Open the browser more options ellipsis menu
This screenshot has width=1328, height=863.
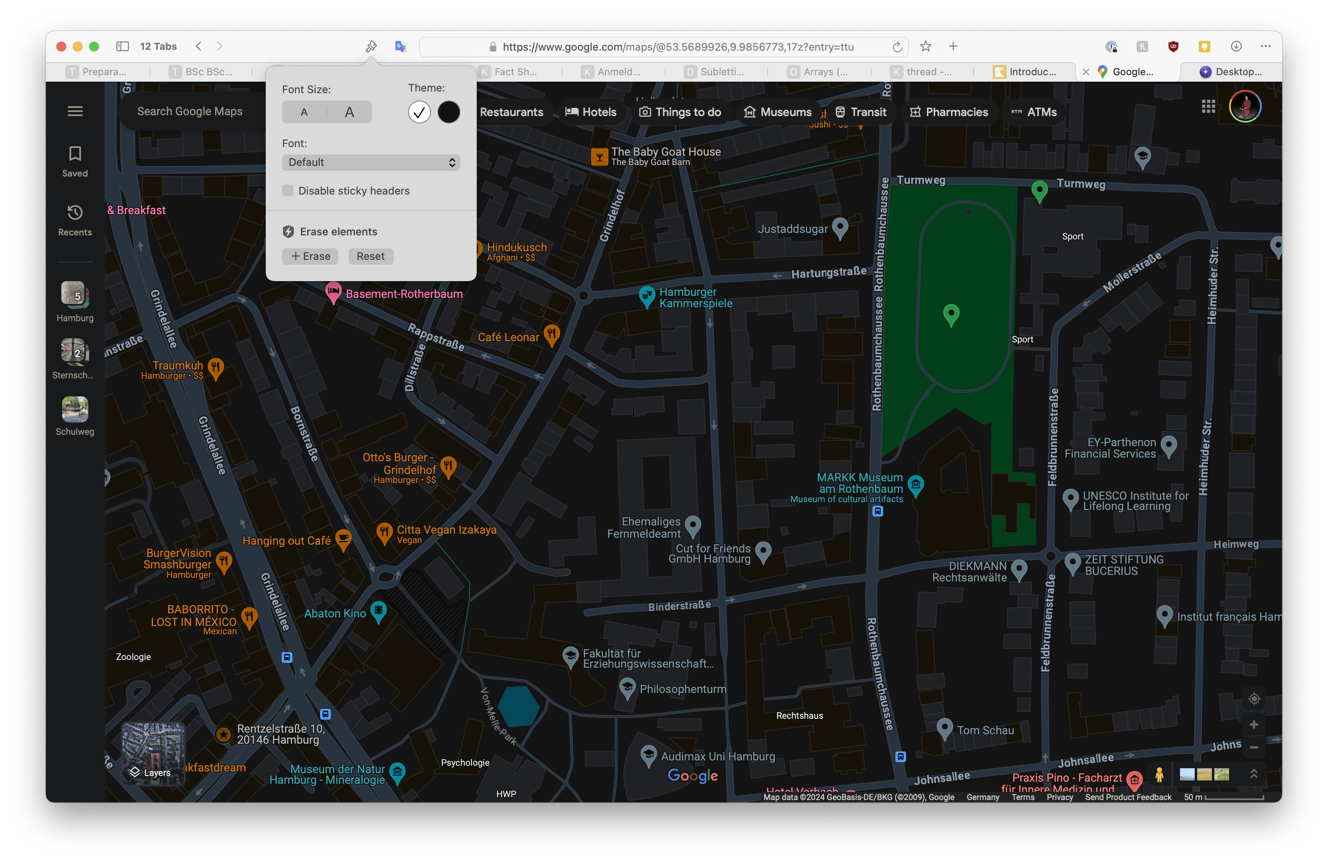1265,46
